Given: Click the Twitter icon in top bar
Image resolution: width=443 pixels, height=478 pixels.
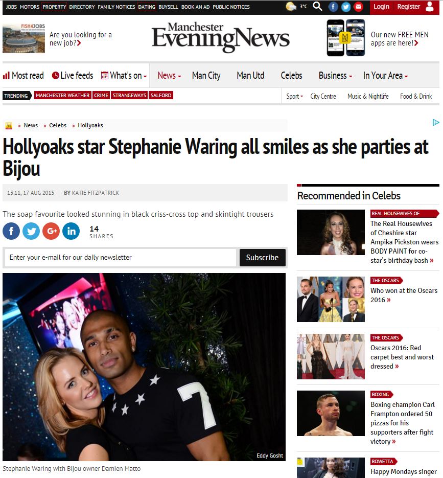Looking at the screenshot, I should click(x=345, y=7).
